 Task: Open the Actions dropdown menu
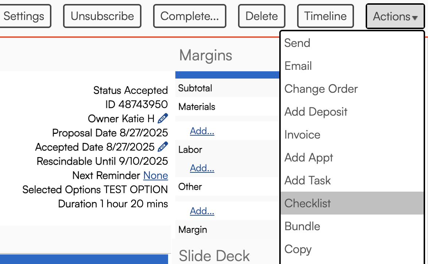coord(395,16)
